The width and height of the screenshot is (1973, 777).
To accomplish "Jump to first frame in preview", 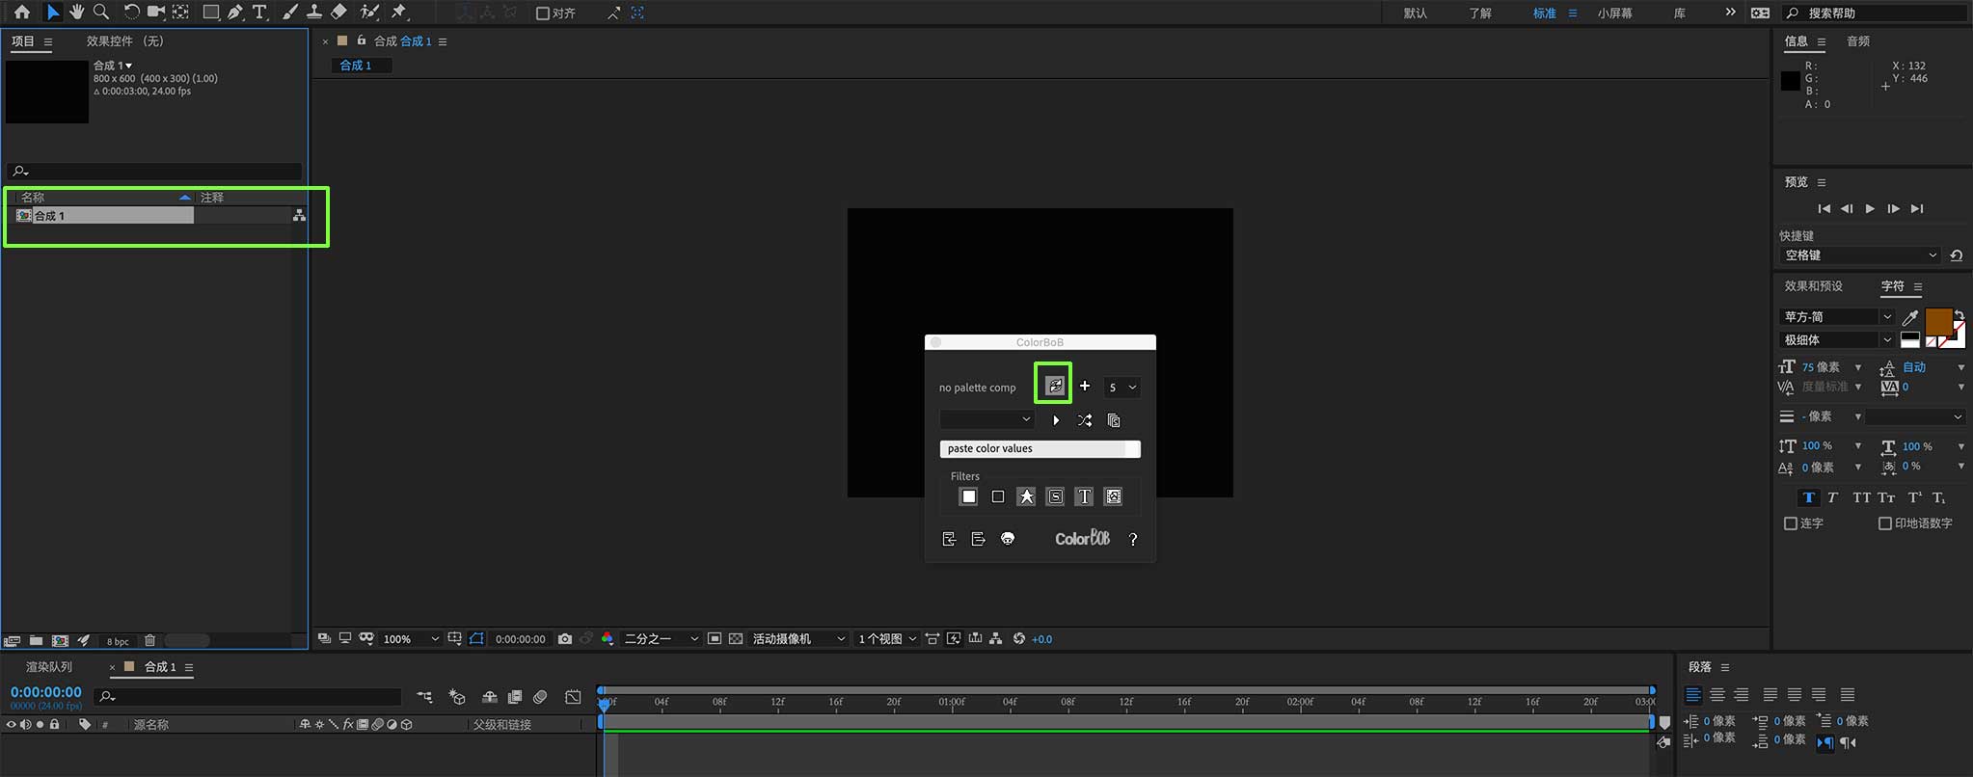I will pyautogui.click(x=1824, y=208).
